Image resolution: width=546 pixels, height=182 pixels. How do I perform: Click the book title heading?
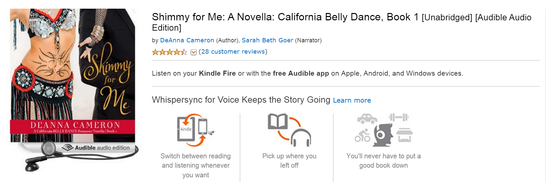285,17
